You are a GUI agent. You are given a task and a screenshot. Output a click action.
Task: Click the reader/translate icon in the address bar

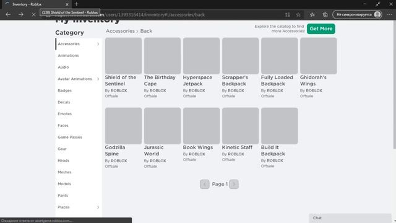(287, 15)
